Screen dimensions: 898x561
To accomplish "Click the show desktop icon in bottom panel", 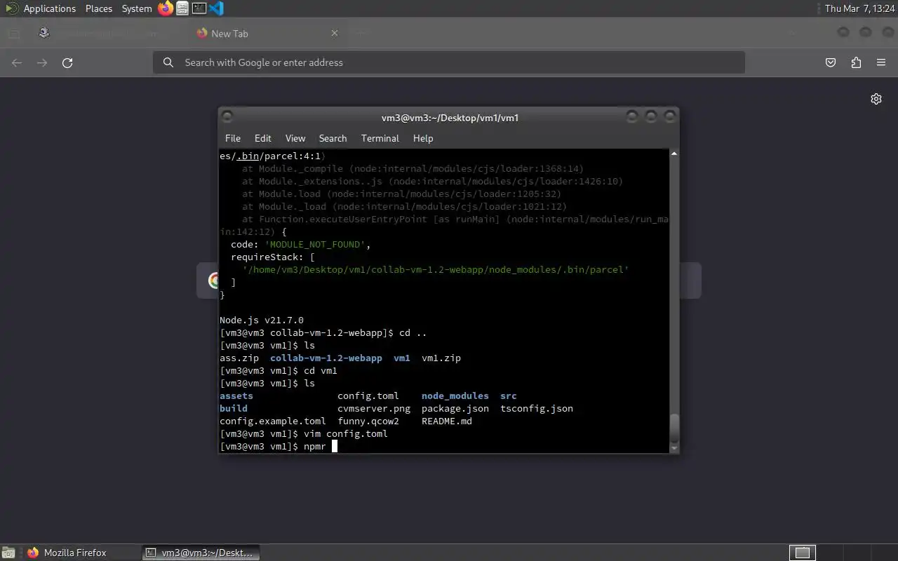I will pos(8,553).
